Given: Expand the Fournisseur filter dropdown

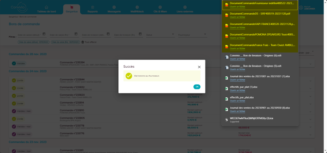Looking at the screenshot, I should pos(205,34).
